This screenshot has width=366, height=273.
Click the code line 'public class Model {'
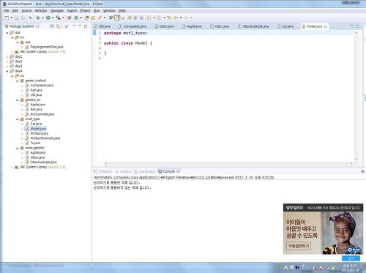tap(128, 43)
